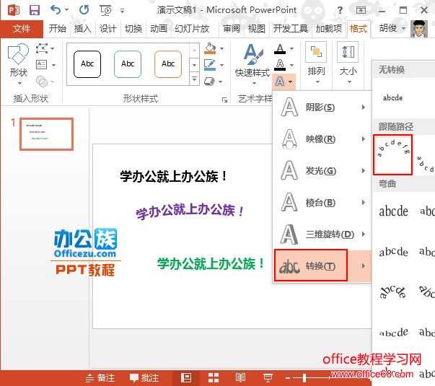Expand the Shape Outline dropdown arrow

(222, 65)
